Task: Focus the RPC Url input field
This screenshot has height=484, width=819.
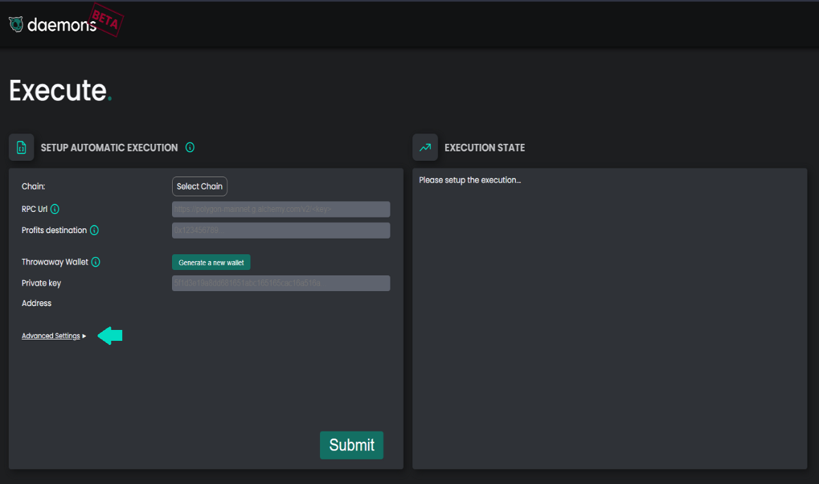Action: pyautogui.click(x=281, y=209)
